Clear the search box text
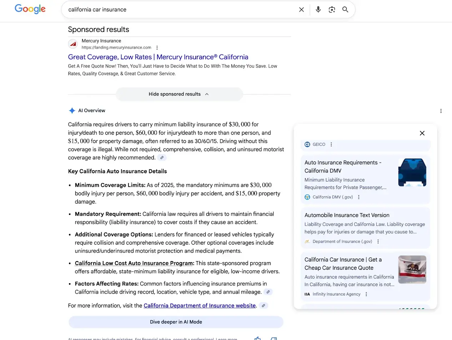This screenshot has height=340, width=452. pyautogui.click(x=301, y=10)
